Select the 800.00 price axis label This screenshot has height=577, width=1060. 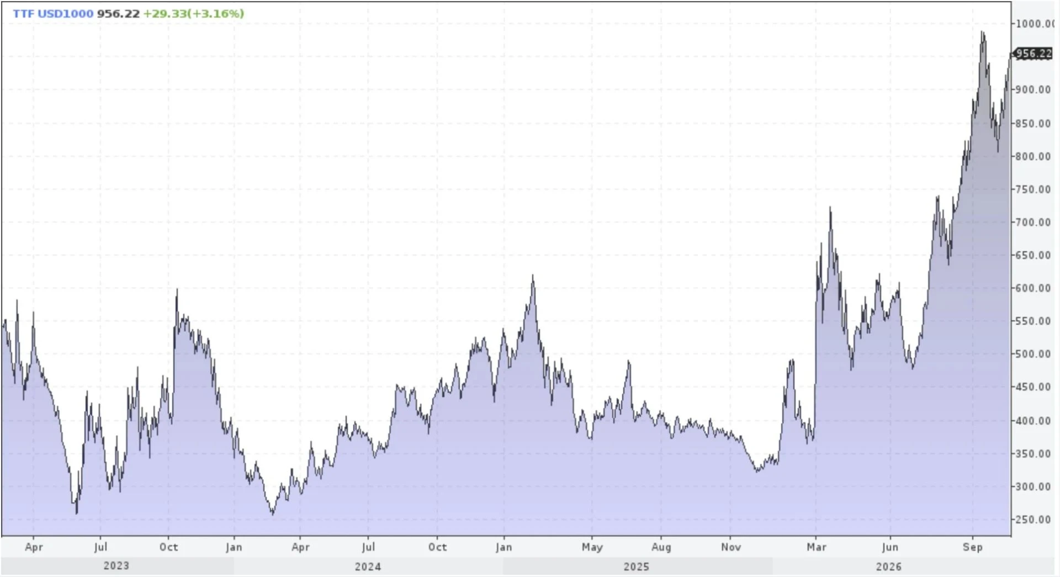pos(1033,156)
